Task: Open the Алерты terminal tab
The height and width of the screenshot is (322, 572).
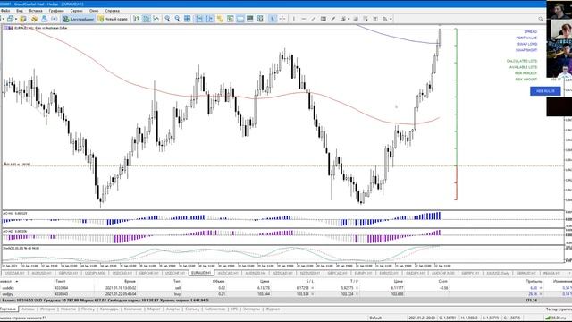Action: (x=172, y=309)
